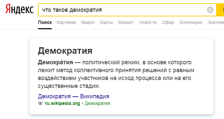Open the Yandex logo home link
This screenshot has width=224, height=119.
[x=19, y=9]
